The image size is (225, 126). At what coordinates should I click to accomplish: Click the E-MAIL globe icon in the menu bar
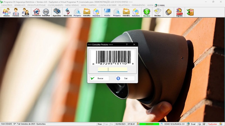[156, 5]
